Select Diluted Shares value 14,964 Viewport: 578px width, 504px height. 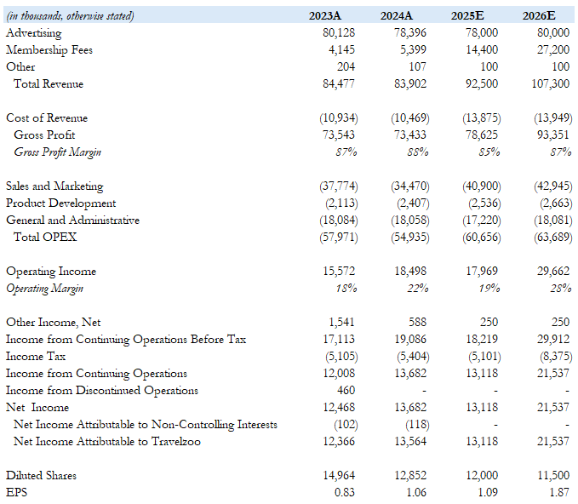[x=339, y=476]
